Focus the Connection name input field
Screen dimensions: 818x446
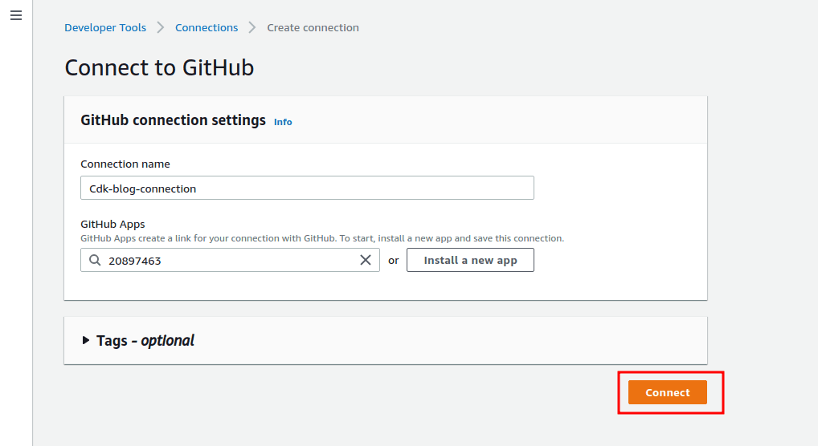(307, 188)
